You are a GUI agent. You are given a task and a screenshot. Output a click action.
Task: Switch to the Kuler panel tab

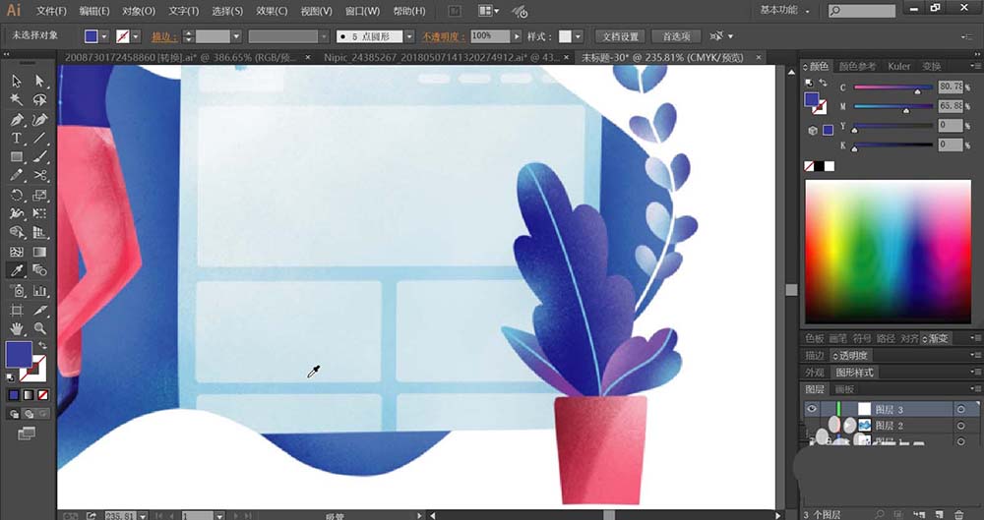point(898,66)
